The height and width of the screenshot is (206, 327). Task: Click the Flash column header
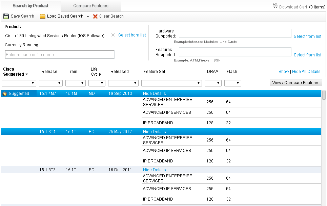(x=232, y=72)
